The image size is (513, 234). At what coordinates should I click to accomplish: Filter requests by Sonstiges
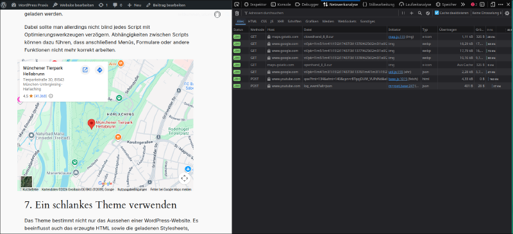pyautogui.click(x=367, y=21)
